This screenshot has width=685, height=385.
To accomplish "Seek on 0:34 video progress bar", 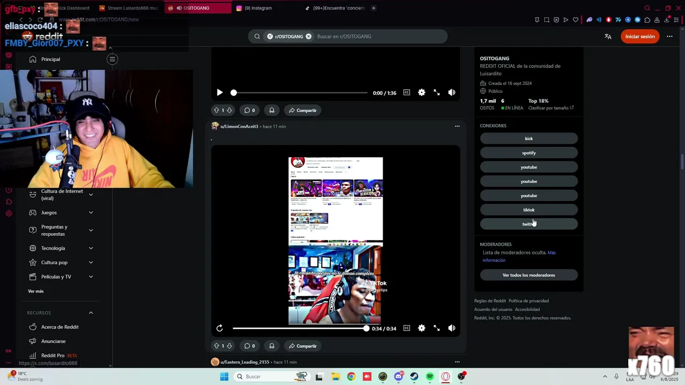I will pyautogui.click(x=300, y=328).
